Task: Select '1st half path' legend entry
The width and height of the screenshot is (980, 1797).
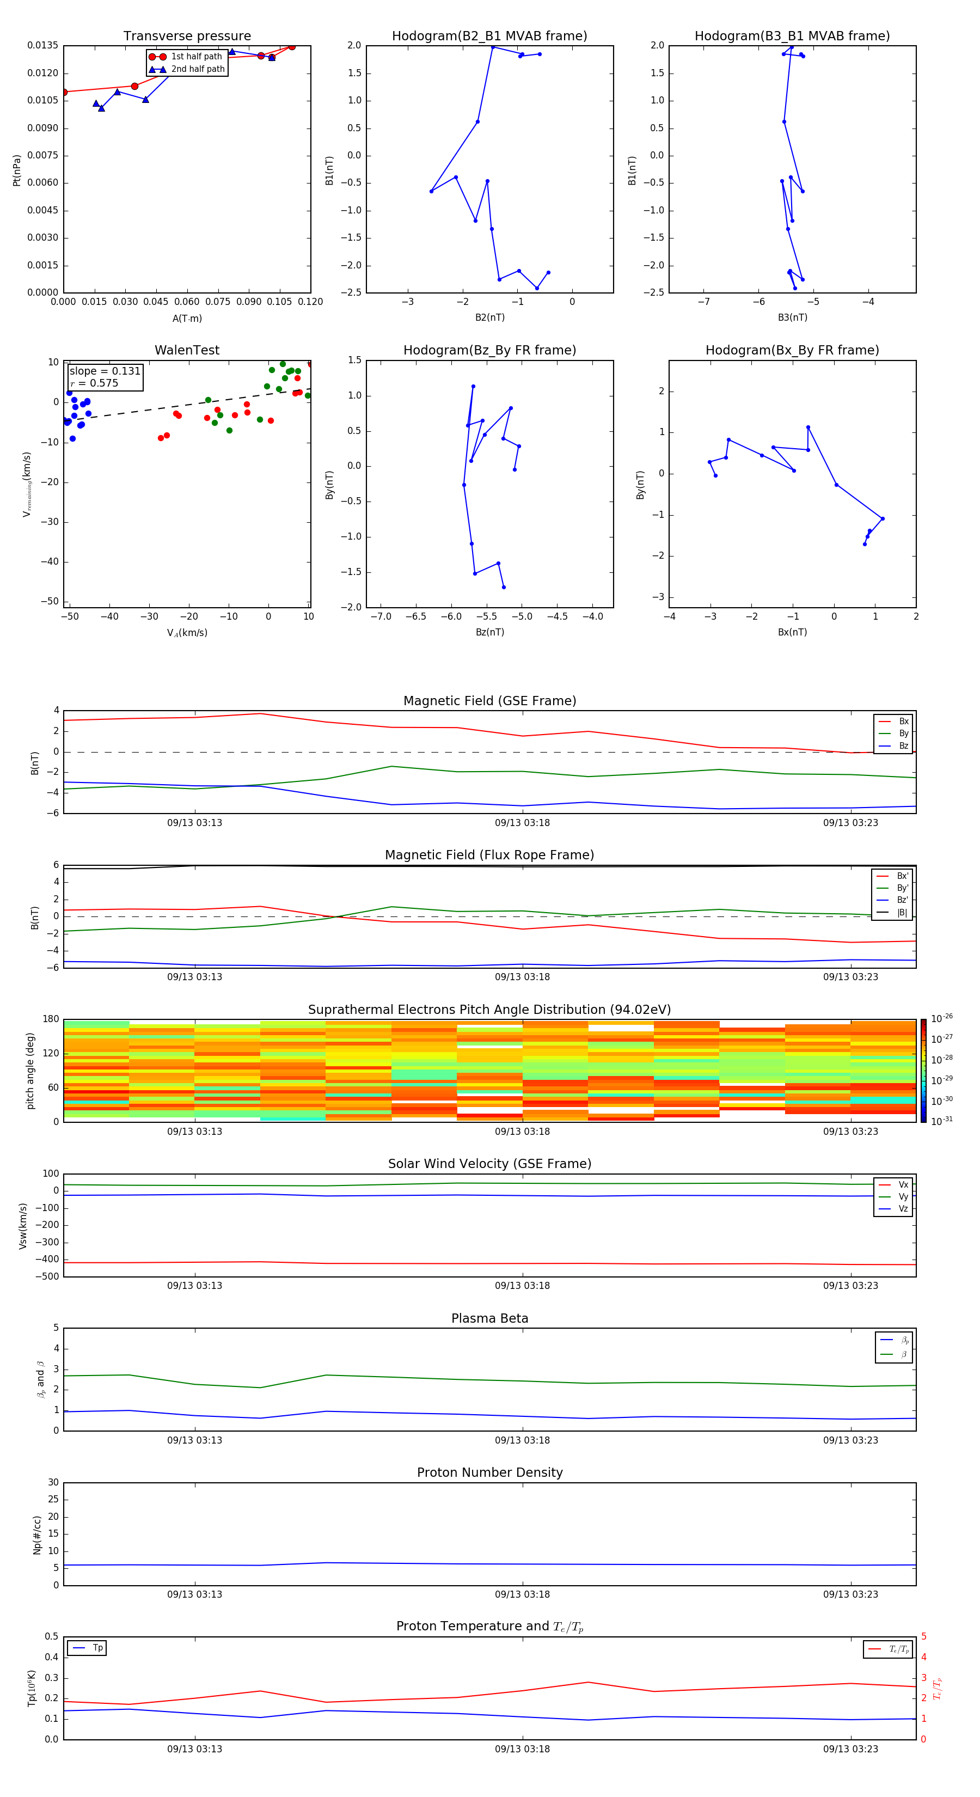Action: tap(186, 57)
